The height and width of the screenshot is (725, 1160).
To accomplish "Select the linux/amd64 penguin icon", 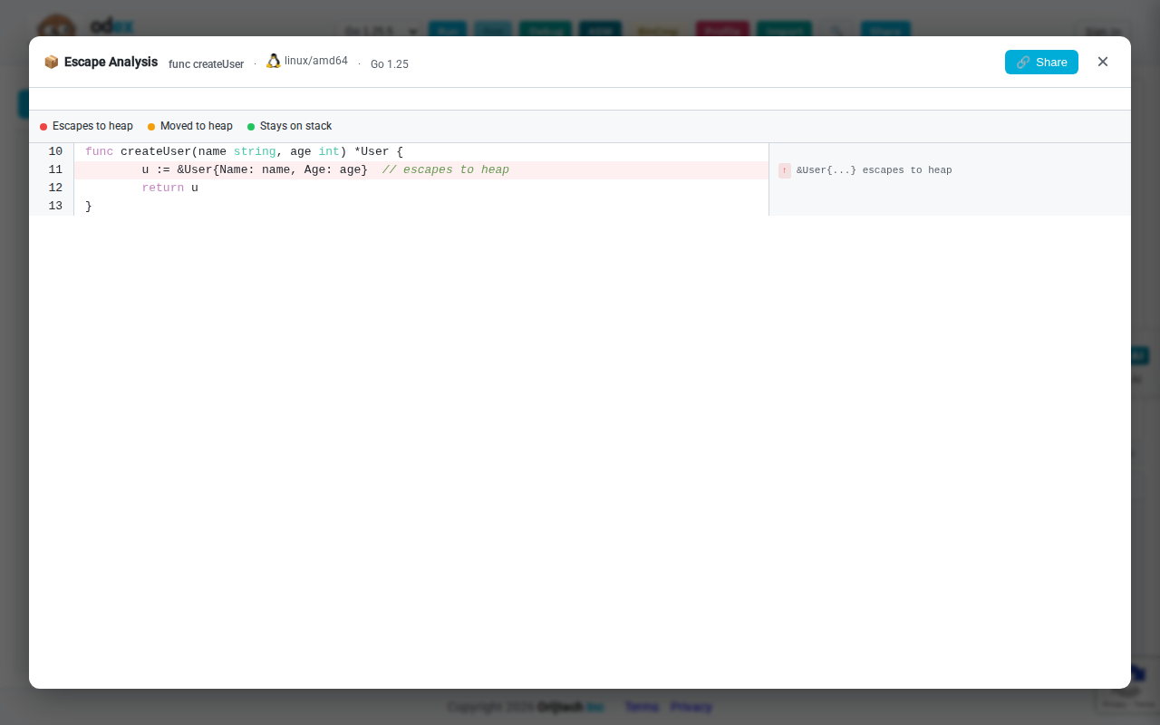I will click(273, 61).
